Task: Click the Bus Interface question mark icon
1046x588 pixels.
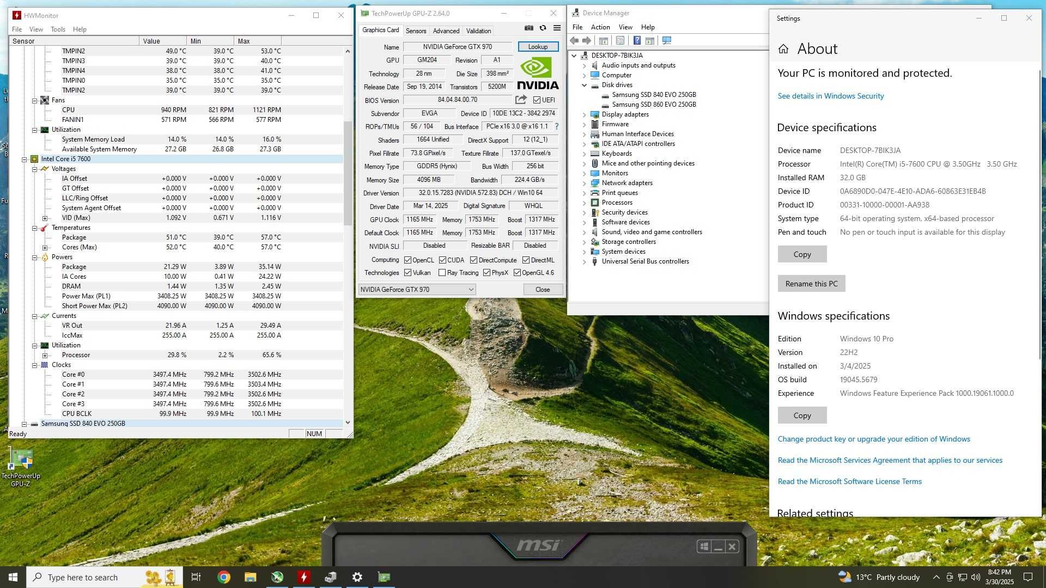Action: click(x=556, y=126)
